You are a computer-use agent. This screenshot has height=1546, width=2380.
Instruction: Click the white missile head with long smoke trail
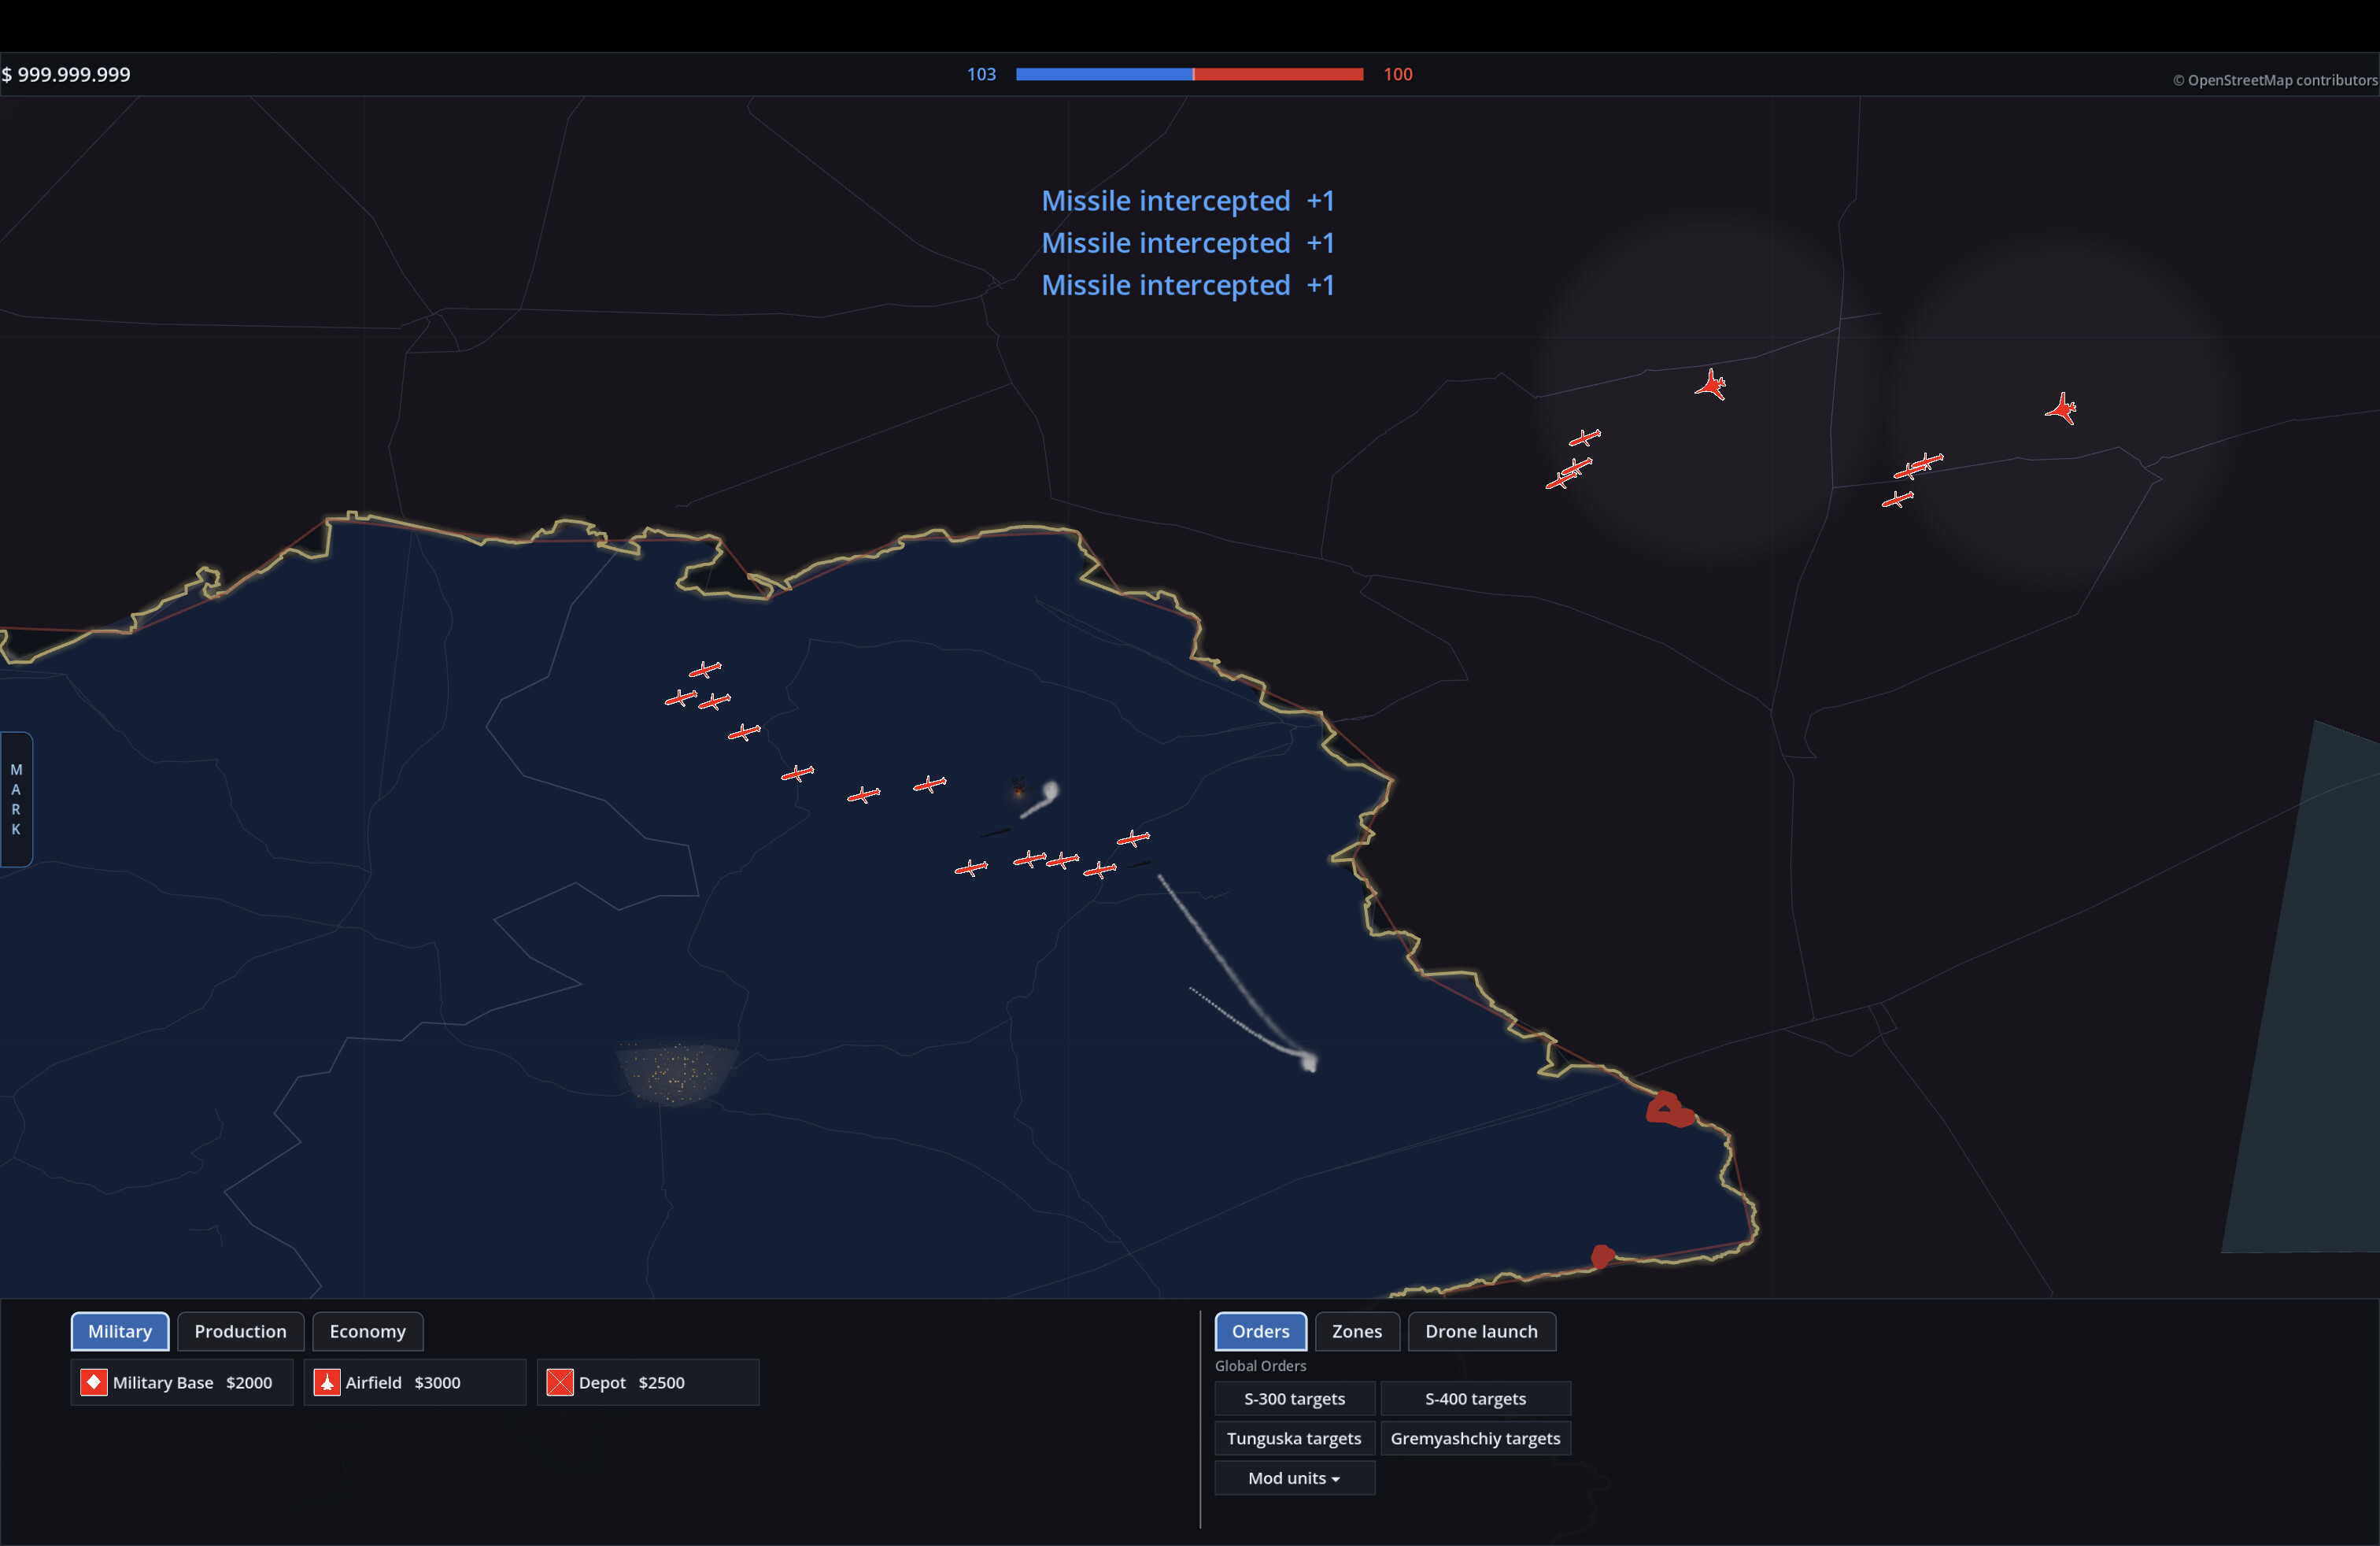point(1309,1061)
